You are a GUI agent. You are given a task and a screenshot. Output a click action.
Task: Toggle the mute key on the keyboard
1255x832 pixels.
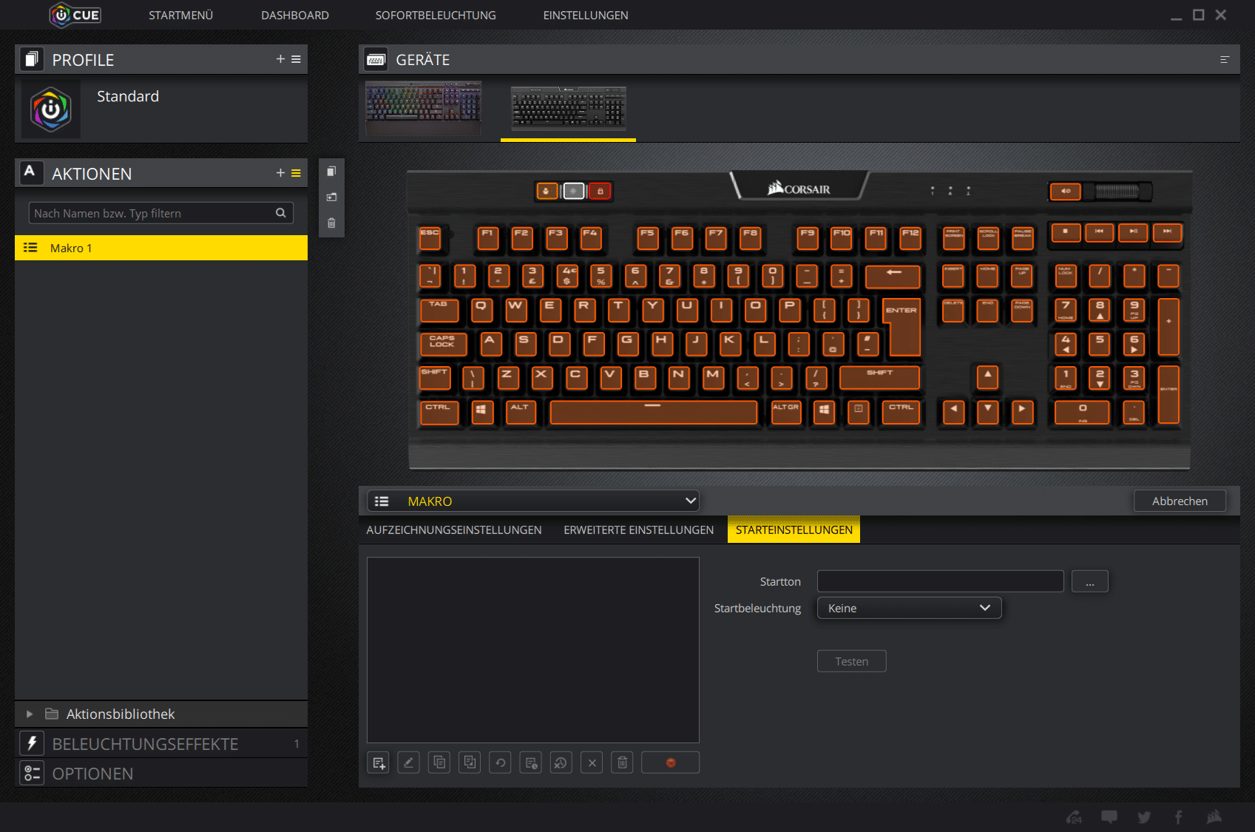pos(1066,192)
